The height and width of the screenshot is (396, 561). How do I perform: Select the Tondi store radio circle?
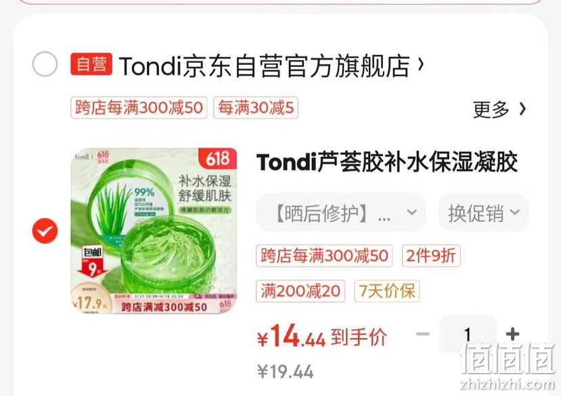[x=45, y=64]
